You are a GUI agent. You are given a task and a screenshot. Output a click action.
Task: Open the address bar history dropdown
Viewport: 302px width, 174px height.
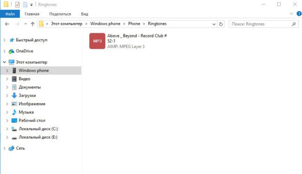point(214,24)
